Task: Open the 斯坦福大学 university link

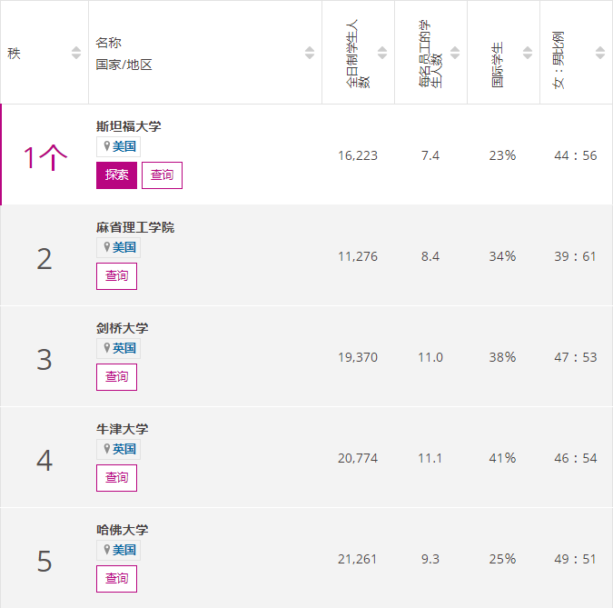Action: [128, 126]
